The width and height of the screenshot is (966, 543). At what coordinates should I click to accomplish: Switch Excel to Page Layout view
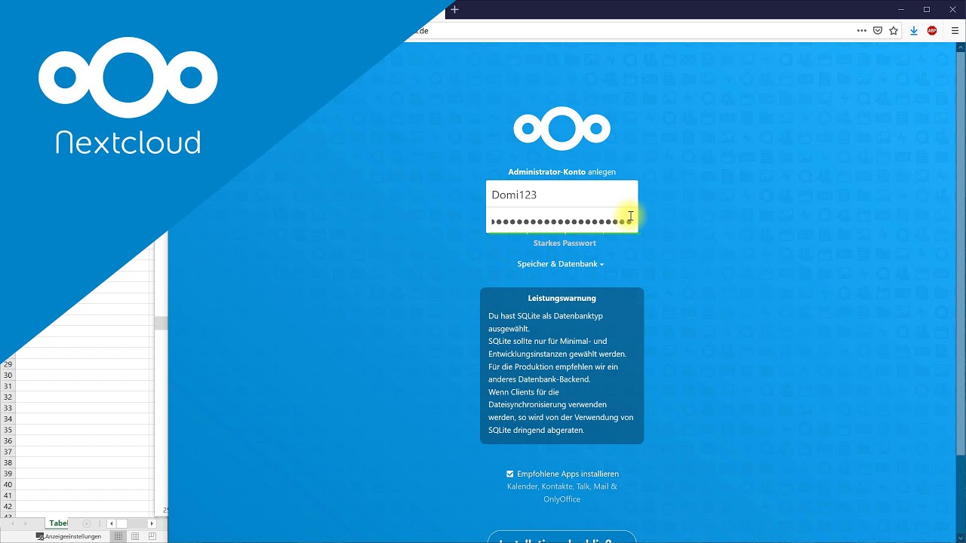[x=135, y=536]
